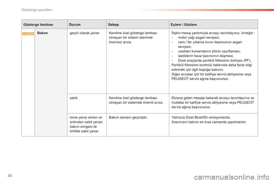This screenshot has width=274, height=182.
Task: Click 'Yalnızca Dizel BlueHDi versiyonlarda.' line
Action: coord(201,117)
